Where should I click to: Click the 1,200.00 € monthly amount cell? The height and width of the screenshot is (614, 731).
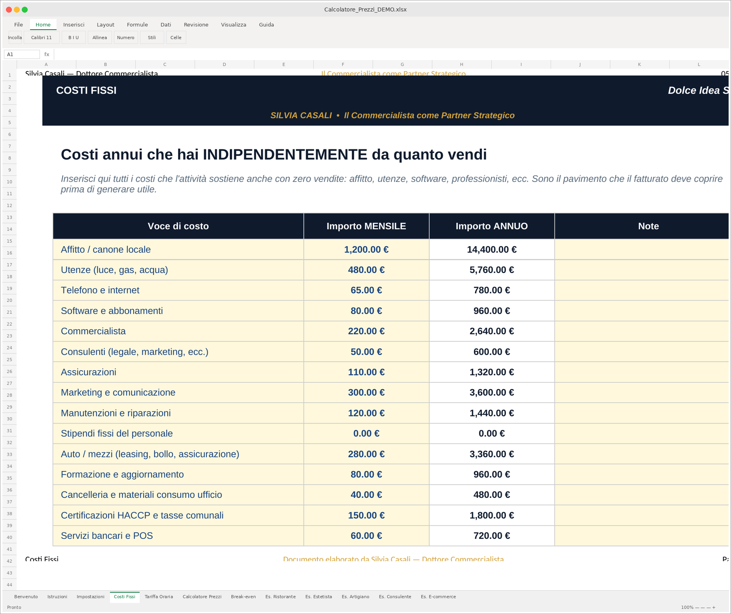[x=366, y=249]
